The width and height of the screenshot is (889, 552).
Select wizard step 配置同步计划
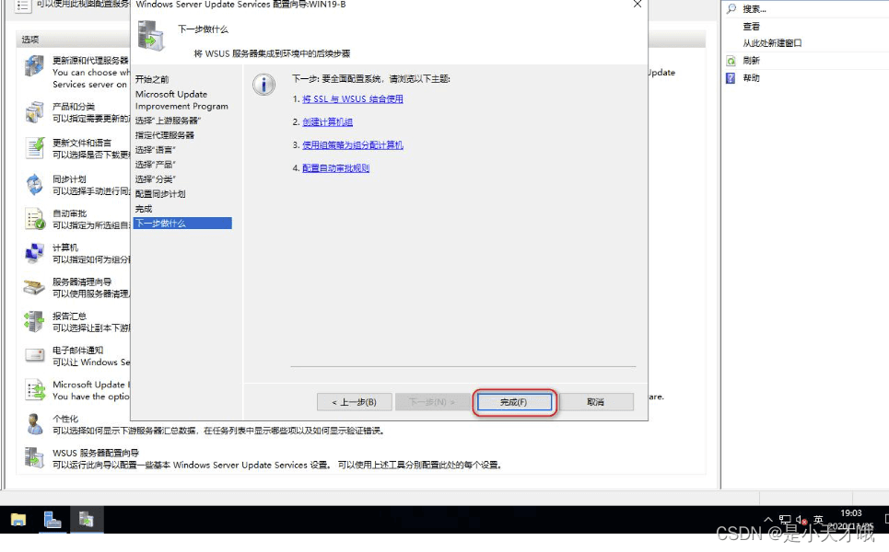(x=160, y=194)
